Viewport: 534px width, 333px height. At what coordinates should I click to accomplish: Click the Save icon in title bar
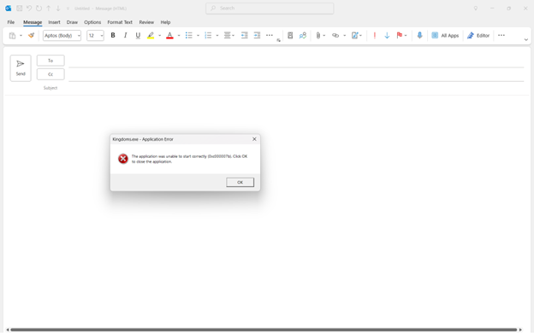(x=20, y=9)
